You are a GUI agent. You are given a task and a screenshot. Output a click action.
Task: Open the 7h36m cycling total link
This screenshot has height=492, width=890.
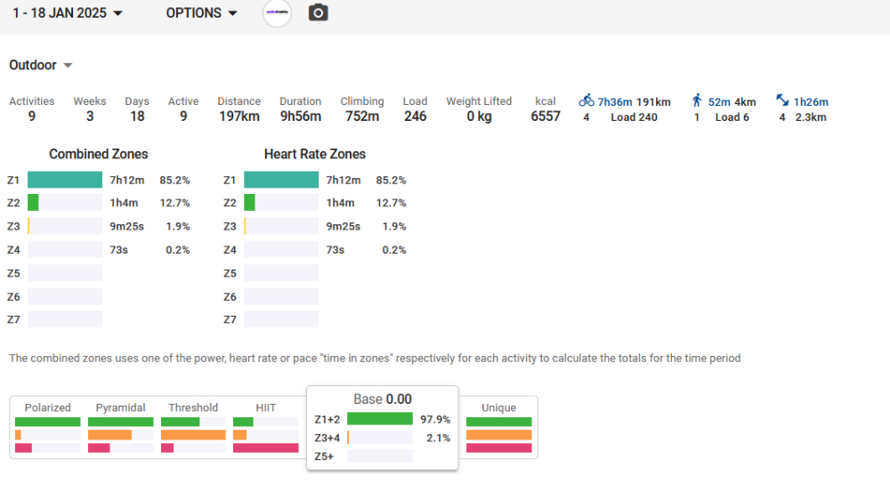click(614, 101)
